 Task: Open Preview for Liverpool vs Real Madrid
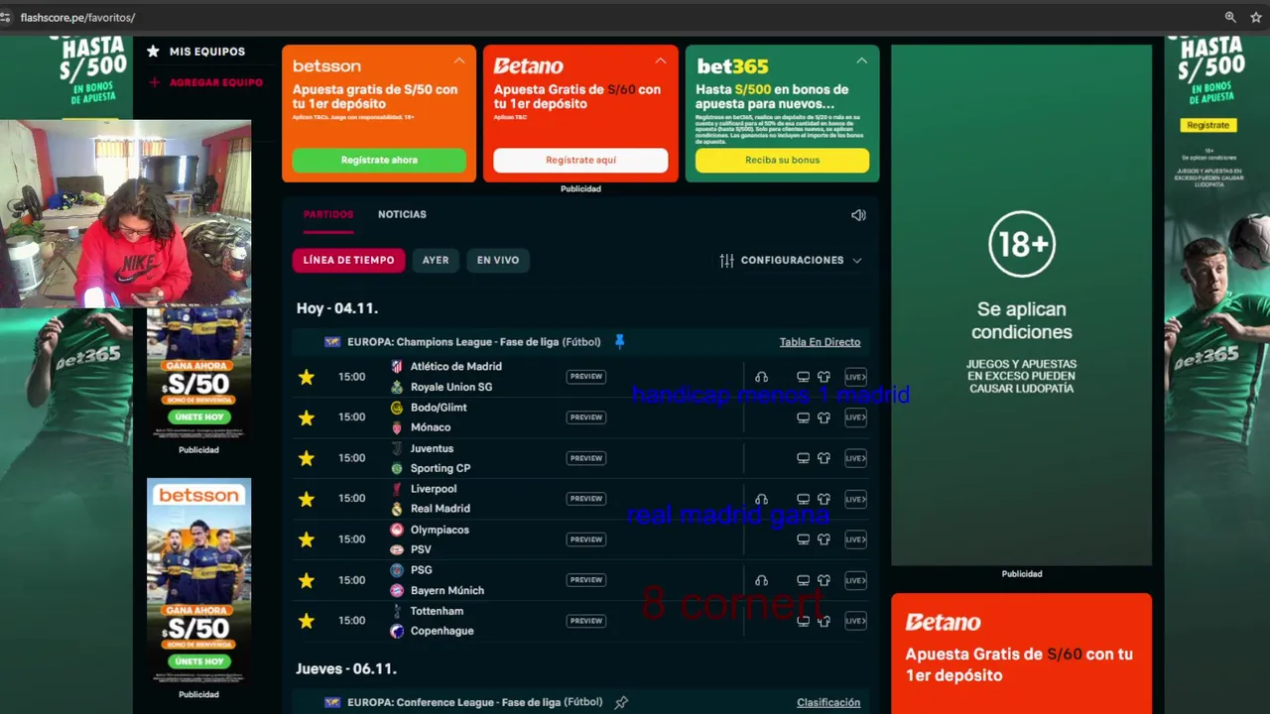click(x=586, y=499)
